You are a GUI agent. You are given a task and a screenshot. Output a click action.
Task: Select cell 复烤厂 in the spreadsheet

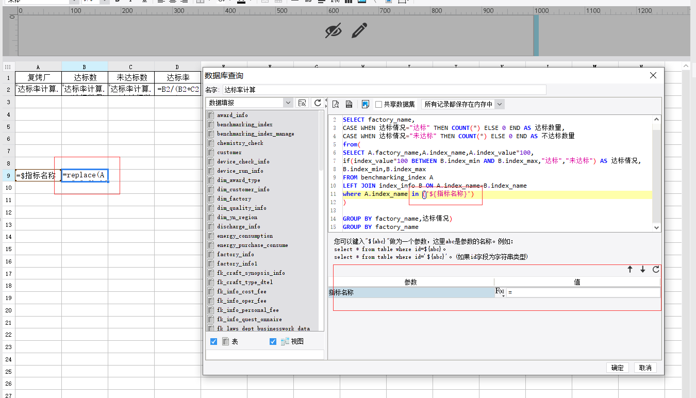(38, 77)
